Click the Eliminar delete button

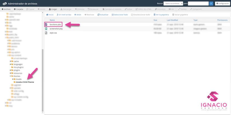tap(79, 9)
